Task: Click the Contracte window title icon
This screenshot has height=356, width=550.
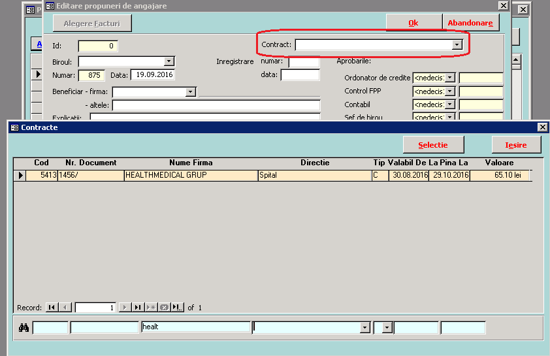Action: pos(14,127)
